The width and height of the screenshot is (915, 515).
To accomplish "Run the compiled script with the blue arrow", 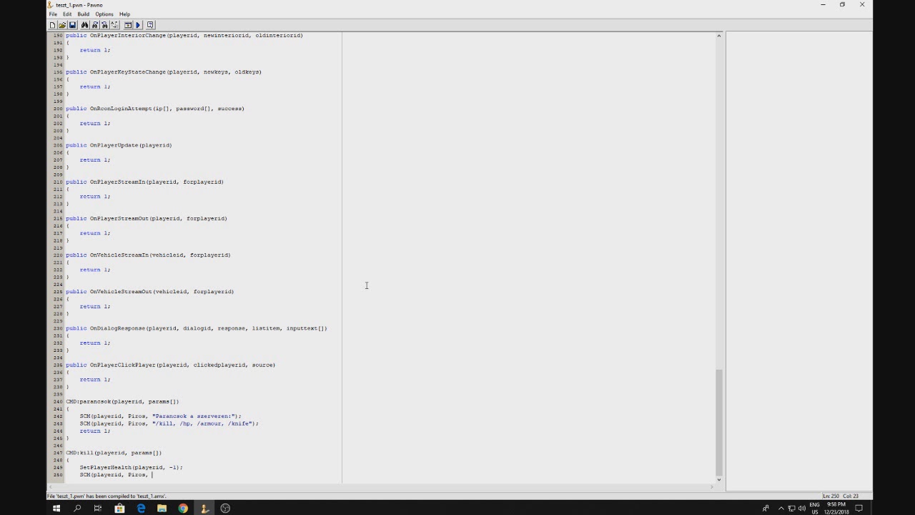I will pyautogui.click(x=138, y=25).
